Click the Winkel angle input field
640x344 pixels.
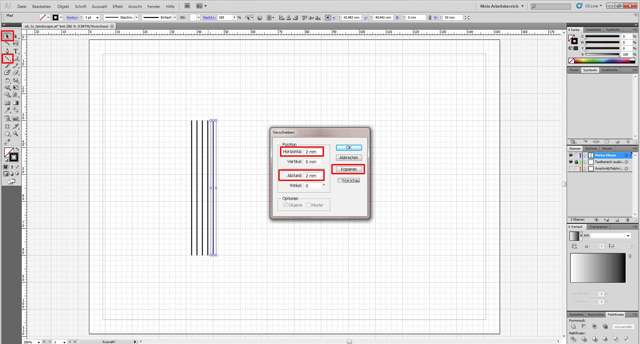pyautogui.click(x=313, y=186)
